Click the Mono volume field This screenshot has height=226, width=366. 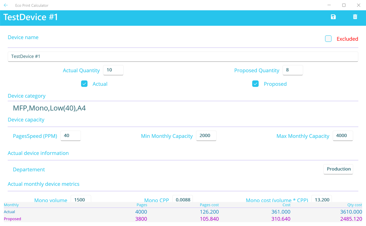[x=81, y=199]
